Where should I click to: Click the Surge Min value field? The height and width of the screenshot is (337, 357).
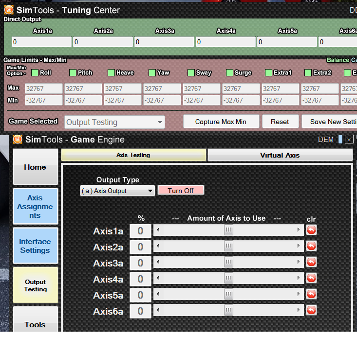click(x=241, y=100)
